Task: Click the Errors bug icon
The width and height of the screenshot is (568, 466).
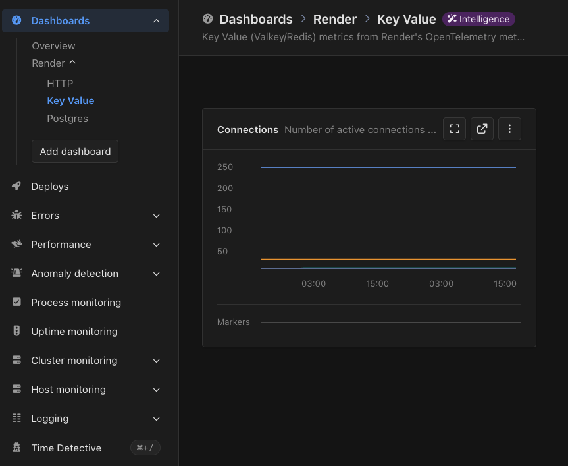Action: [16, 215]
